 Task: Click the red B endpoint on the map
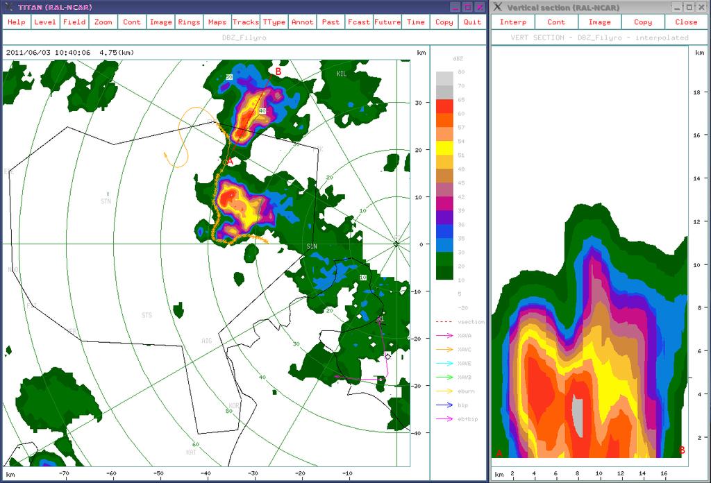[x=278, y=71]
